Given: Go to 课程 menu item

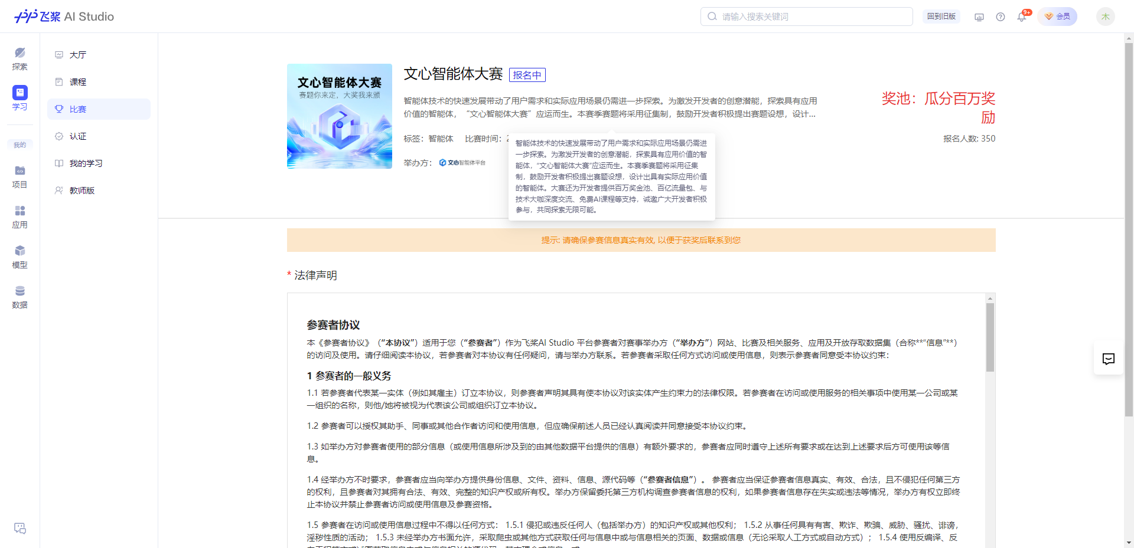Looking at the screenshot, I should coord(99,82).
